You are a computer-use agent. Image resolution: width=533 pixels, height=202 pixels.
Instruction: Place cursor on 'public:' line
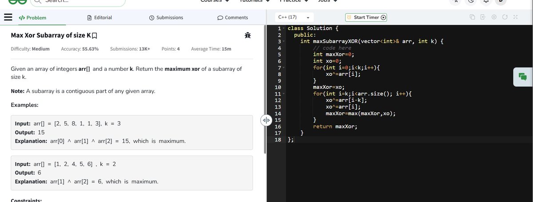click(x=305, y=35)
